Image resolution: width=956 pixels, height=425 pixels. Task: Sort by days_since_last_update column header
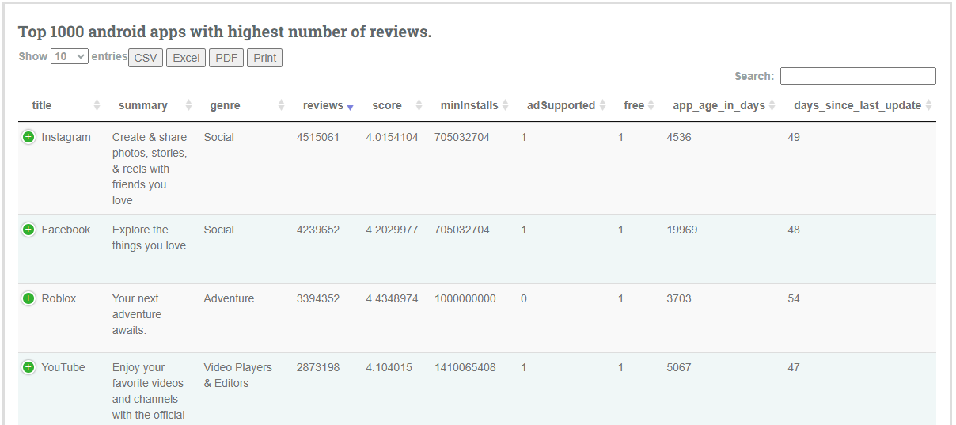(x=859, y=105)
